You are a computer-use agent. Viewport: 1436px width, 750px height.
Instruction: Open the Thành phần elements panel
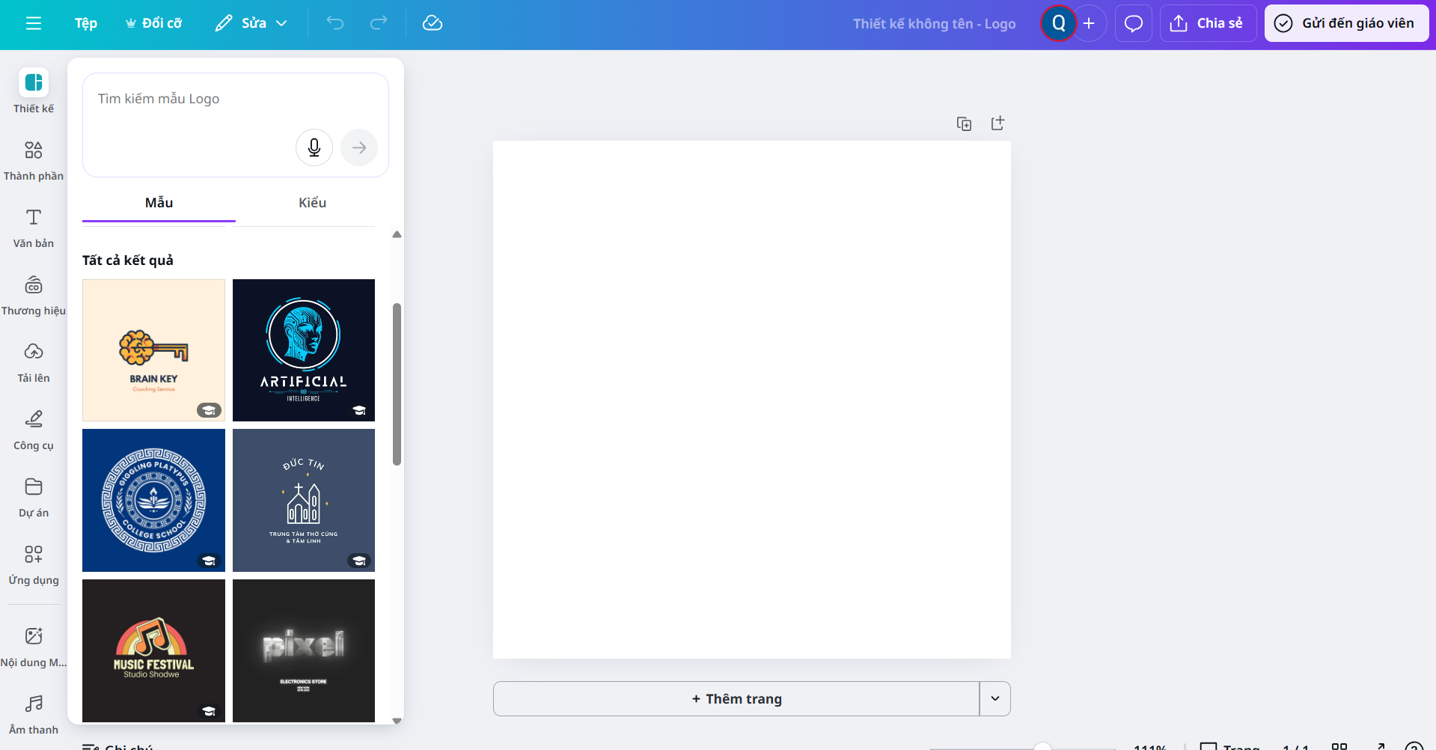click(x=34, y=160)
